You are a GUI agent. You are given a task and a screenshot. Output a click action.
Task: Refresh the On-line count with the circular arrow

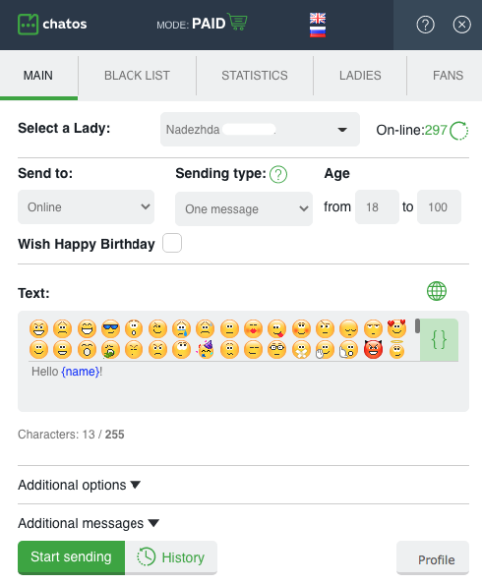(459, 131)
